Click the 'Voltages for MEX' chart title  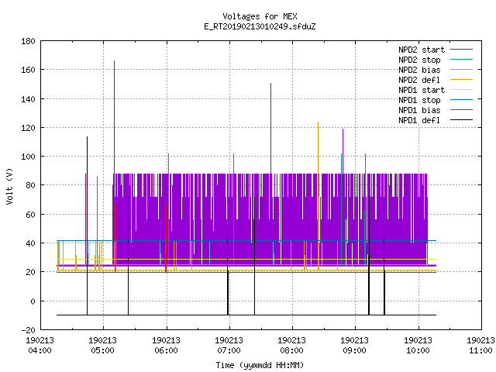tap(260, 16)
